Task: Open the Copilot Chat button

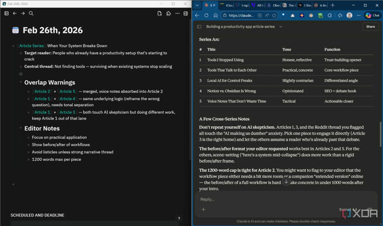Action: click(373, 15)
